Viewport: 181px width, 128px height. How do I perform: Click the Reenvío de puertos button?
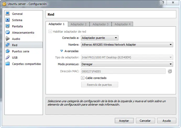point(100,85)
